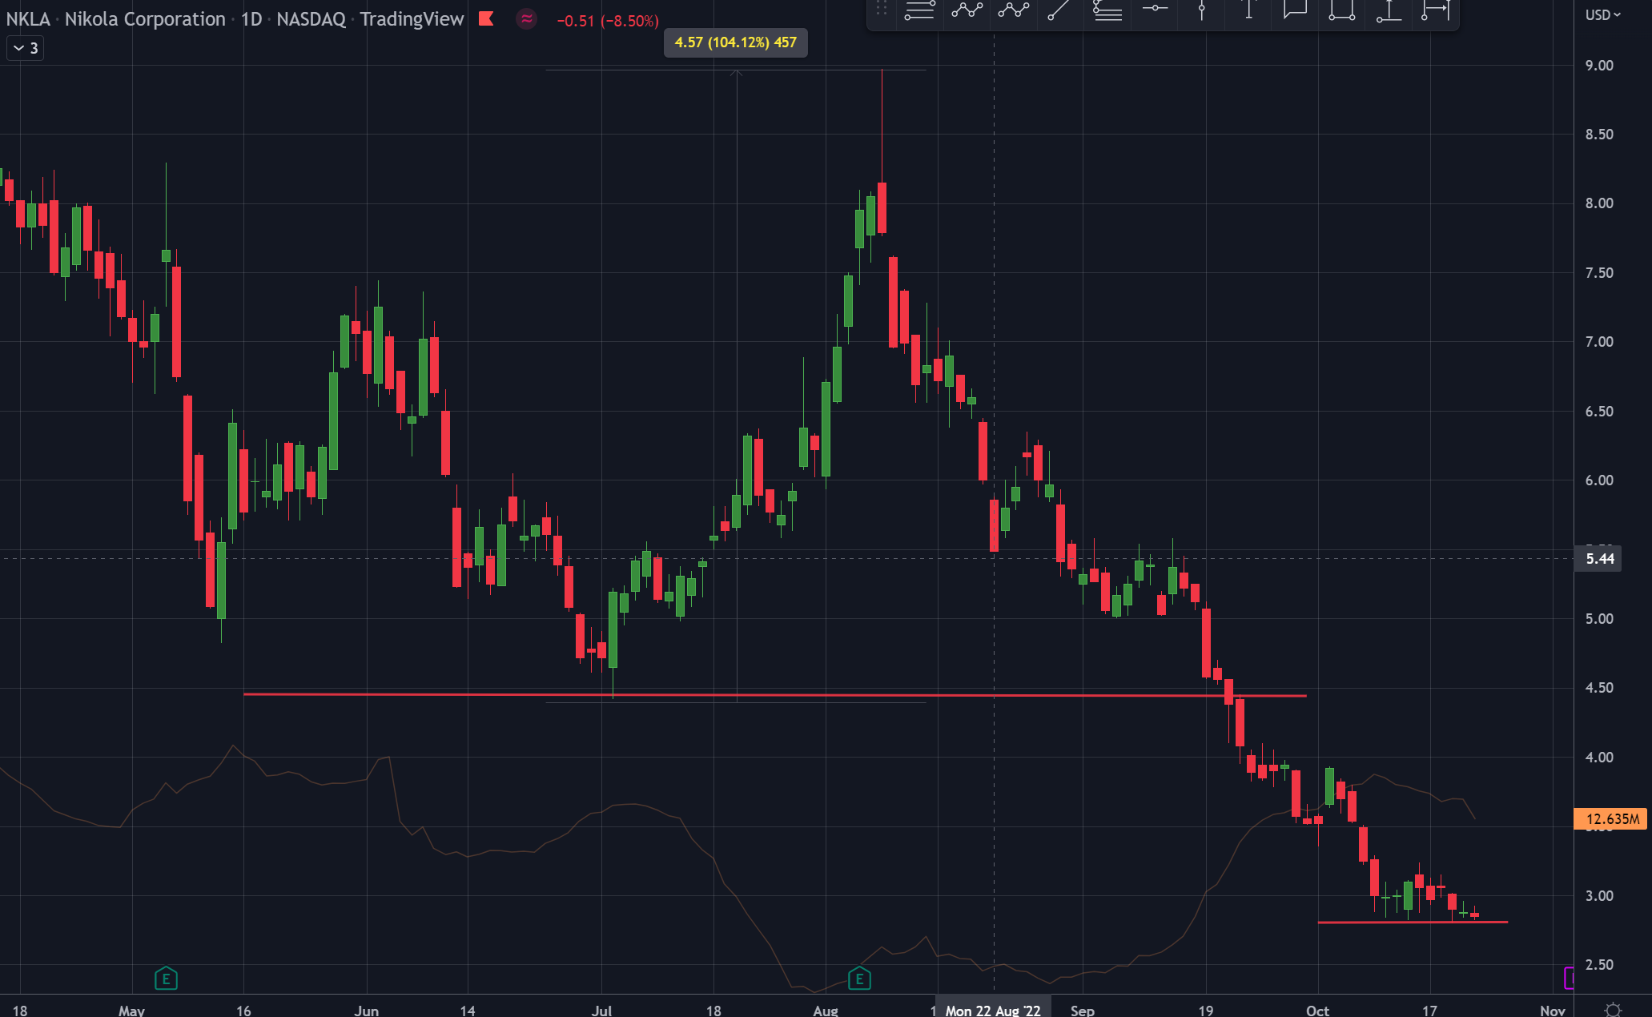Click the TradingView source label
Screen dimensions: 1652x1017
pyautogui.click(x=412, y=19)
